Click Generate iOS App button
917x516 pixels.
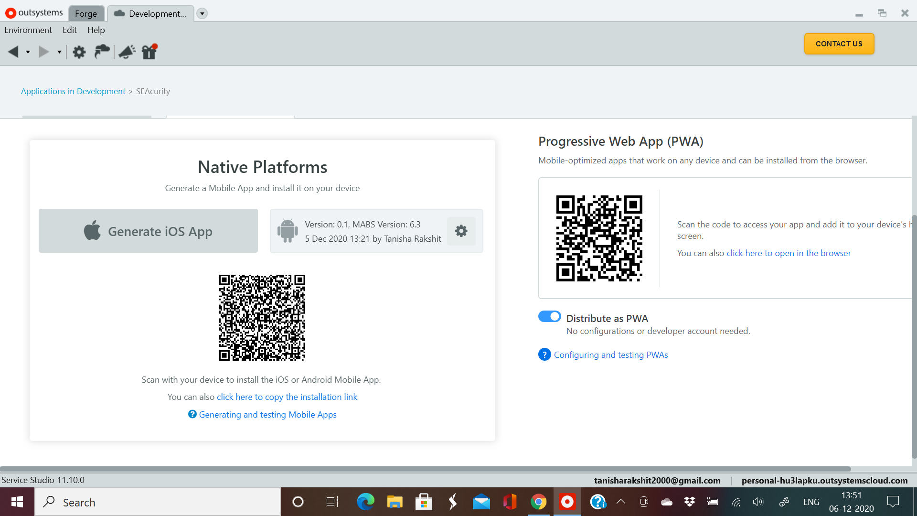pos(148,231)
